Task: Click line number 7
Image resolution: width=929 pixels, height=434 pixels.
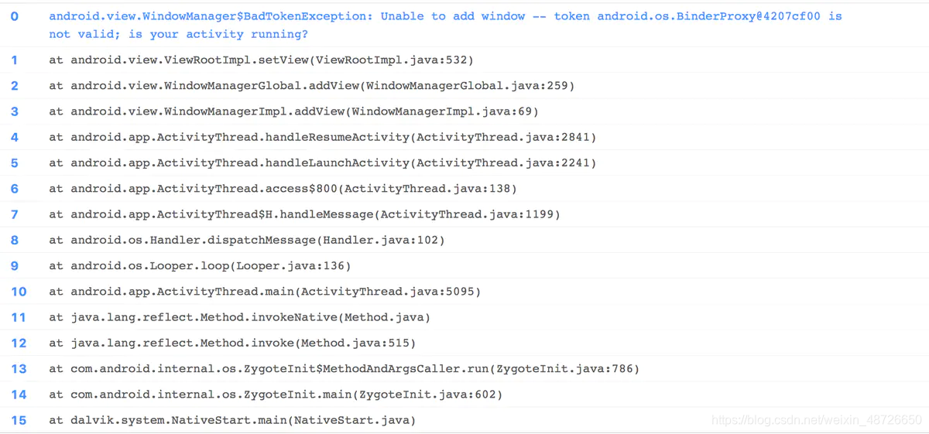Action: (x=15, y=214)
